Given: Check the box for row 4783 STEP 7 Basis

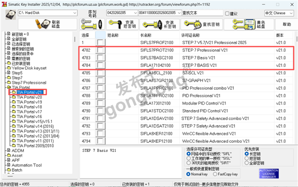Looking at the screenshot, I should 100,58.
